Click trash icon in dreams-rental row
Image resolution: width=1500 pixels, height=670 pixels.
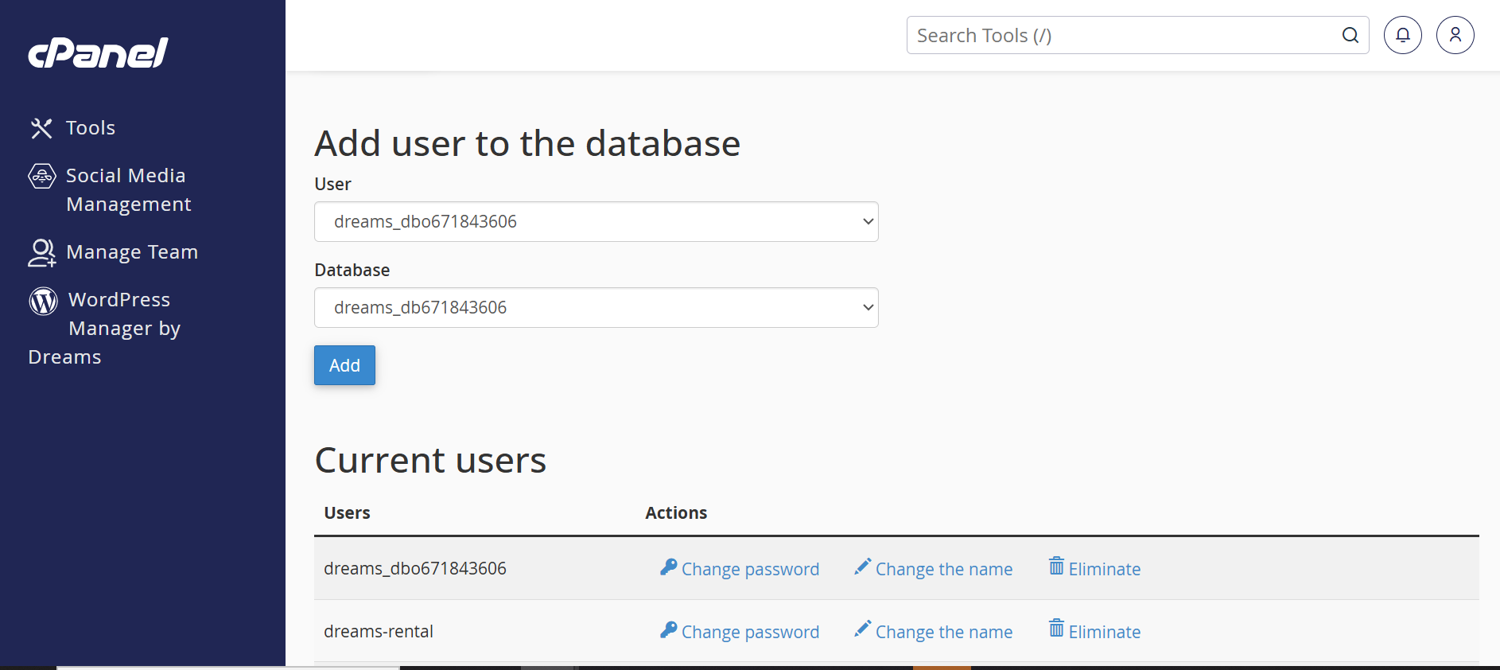point(1056,629)
